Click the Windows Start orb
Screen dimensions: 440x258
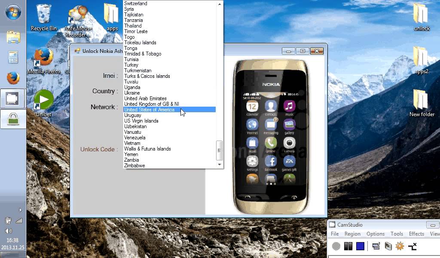pos(13,12)
